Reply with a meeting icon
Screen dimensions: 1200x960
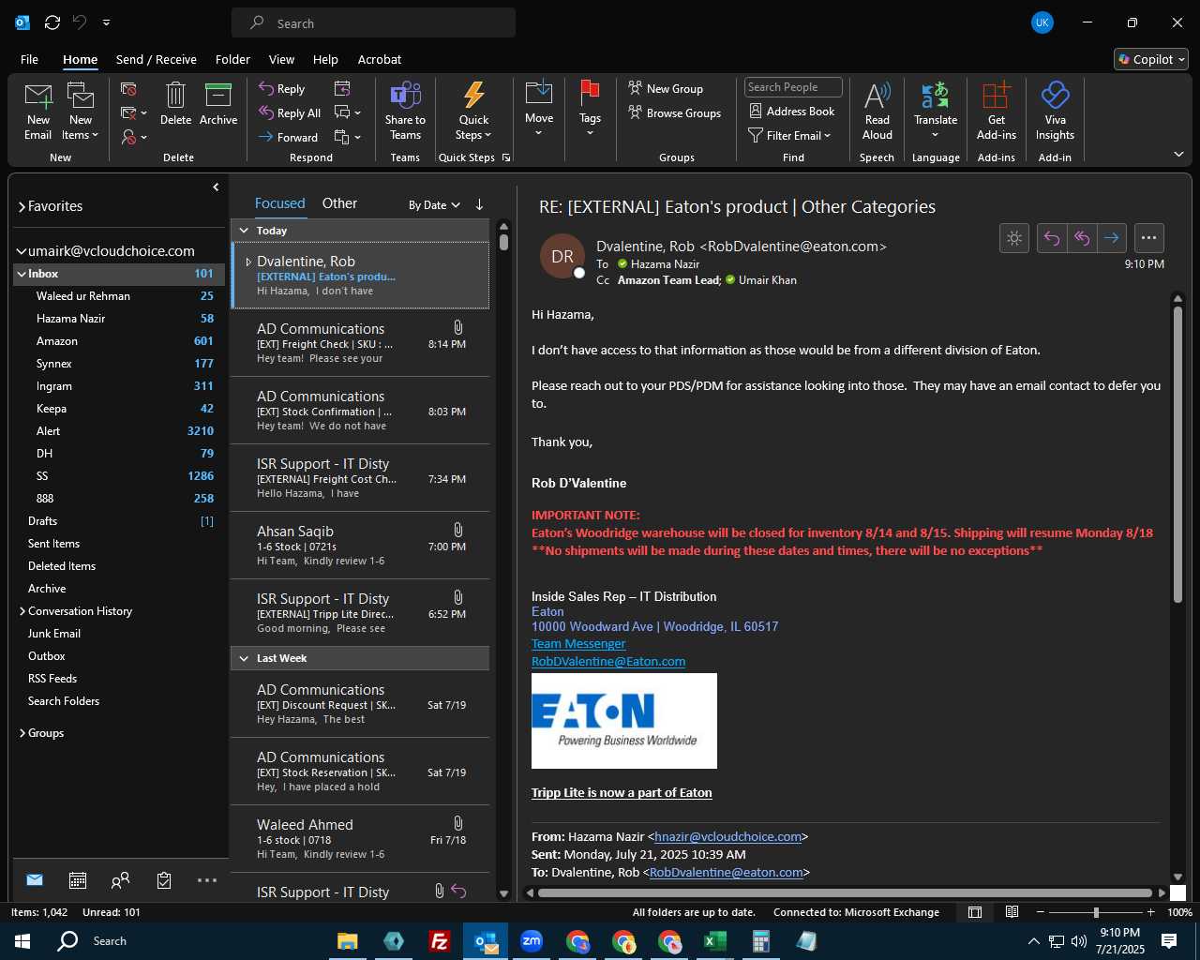(342, 89)
